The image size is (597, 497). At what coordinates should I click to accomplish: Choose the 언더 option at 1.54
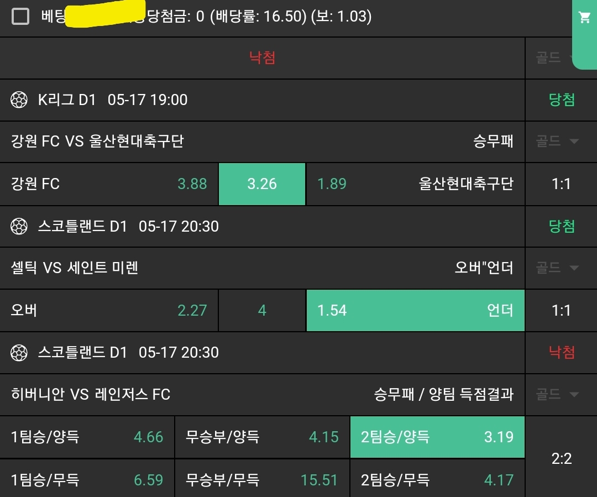click(415, 310)
